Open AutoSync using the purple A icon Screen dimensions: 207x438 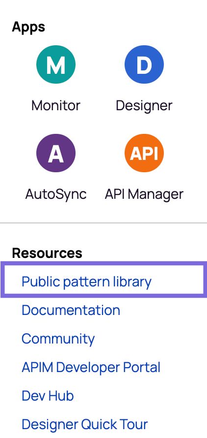[56, 153]
